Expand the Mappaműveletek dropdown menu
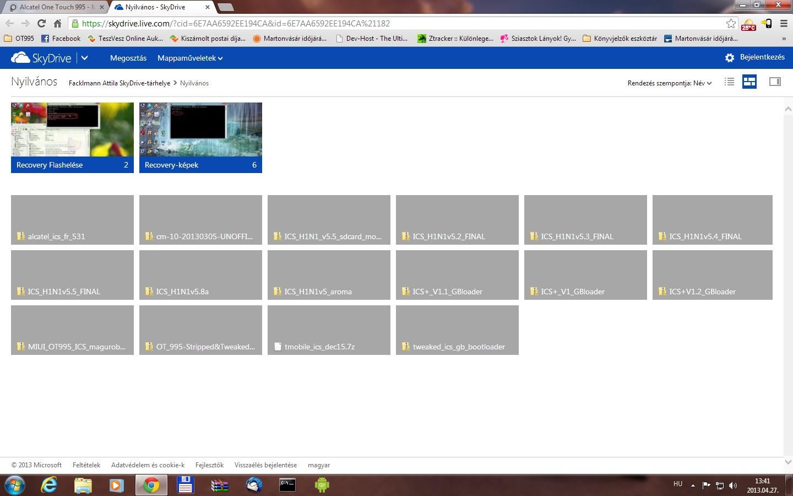793x496 pixels. point(190,58)
